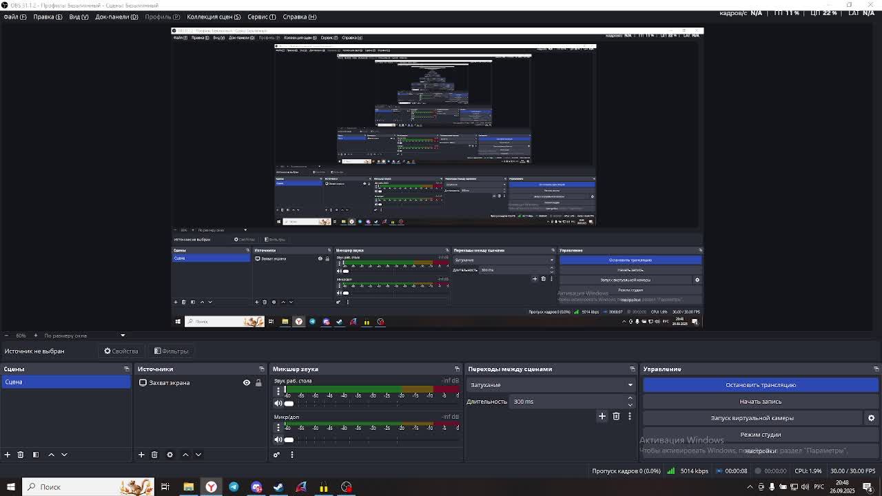Screen dimensions: 882x496
Task: Click the Фильтры button
Action: tap(172, 351)
